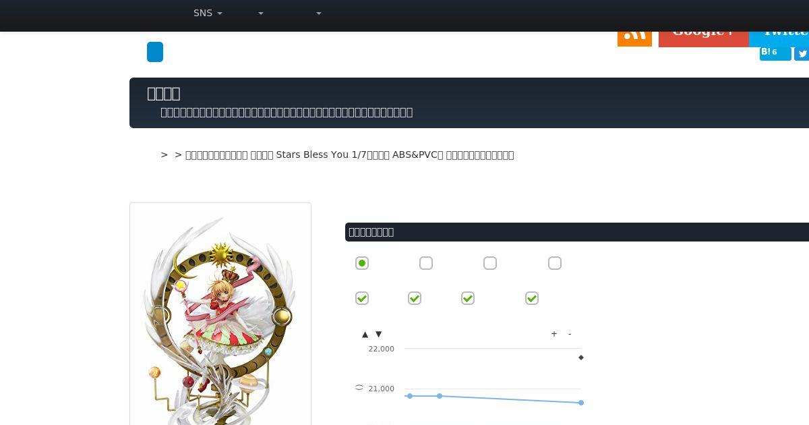
Task: Select the latest blue data point on price line
Action: (581, 403)
